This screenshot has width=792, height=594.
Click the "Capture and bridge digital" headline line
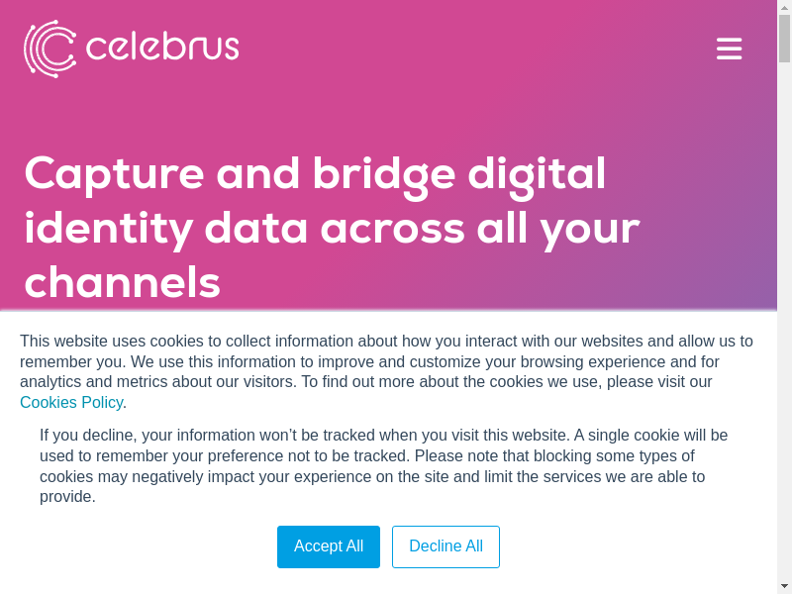[x=315, y=173]
